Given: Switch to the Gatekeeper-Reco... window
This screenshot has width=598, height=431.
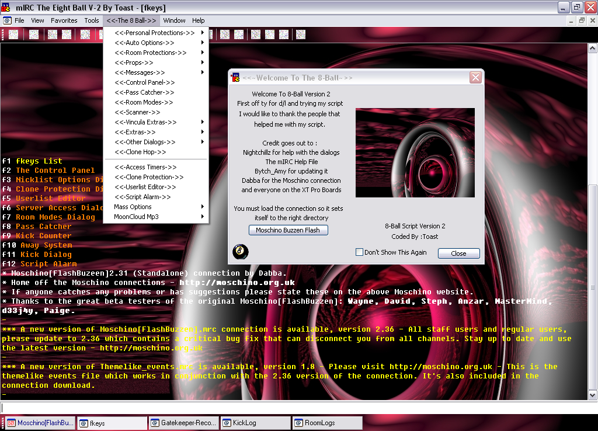Looking at the screenshot, I should tap(184, 423).
